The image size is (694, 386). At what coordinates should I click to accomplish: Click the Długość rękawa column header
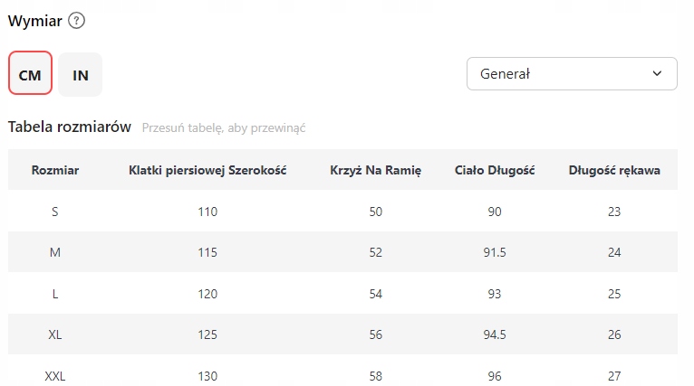tap(614, 170)
